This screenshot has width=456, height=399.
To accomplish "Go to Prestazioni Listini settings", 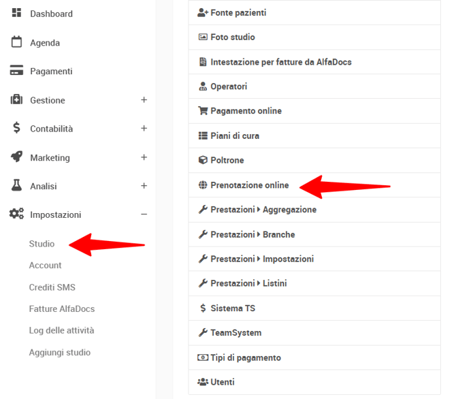I will (248, 283).
